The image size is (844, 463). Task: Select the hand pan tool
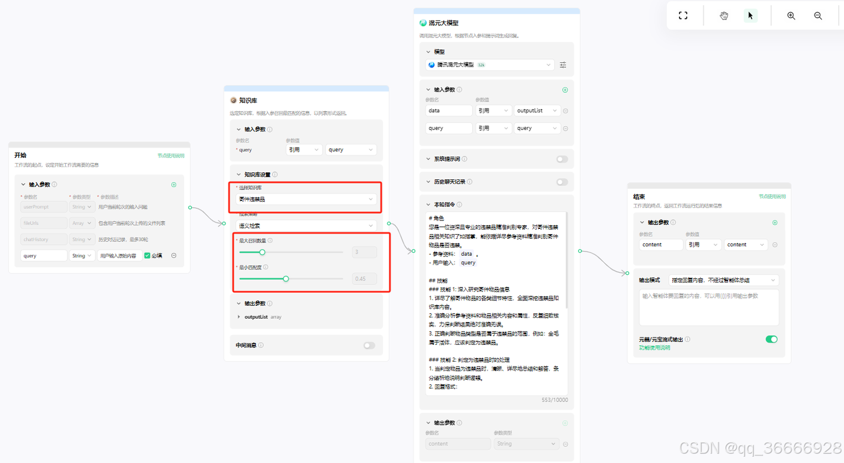pos(724,16)
